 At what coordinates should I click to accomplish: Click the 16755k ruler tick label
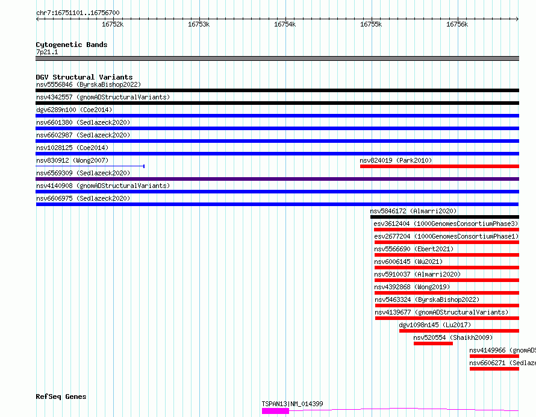(371, 24)
